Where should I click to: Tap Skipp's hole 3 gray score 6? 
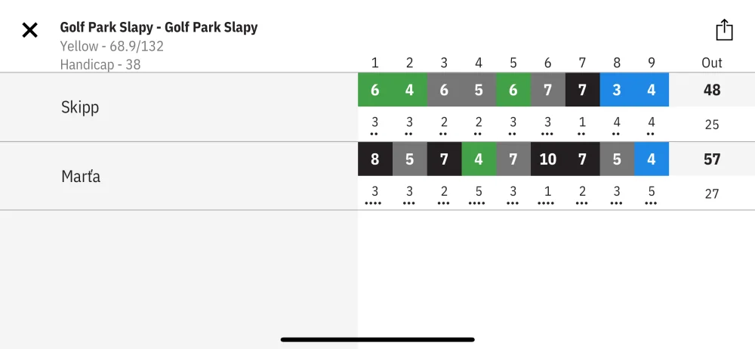pos(444,90)
